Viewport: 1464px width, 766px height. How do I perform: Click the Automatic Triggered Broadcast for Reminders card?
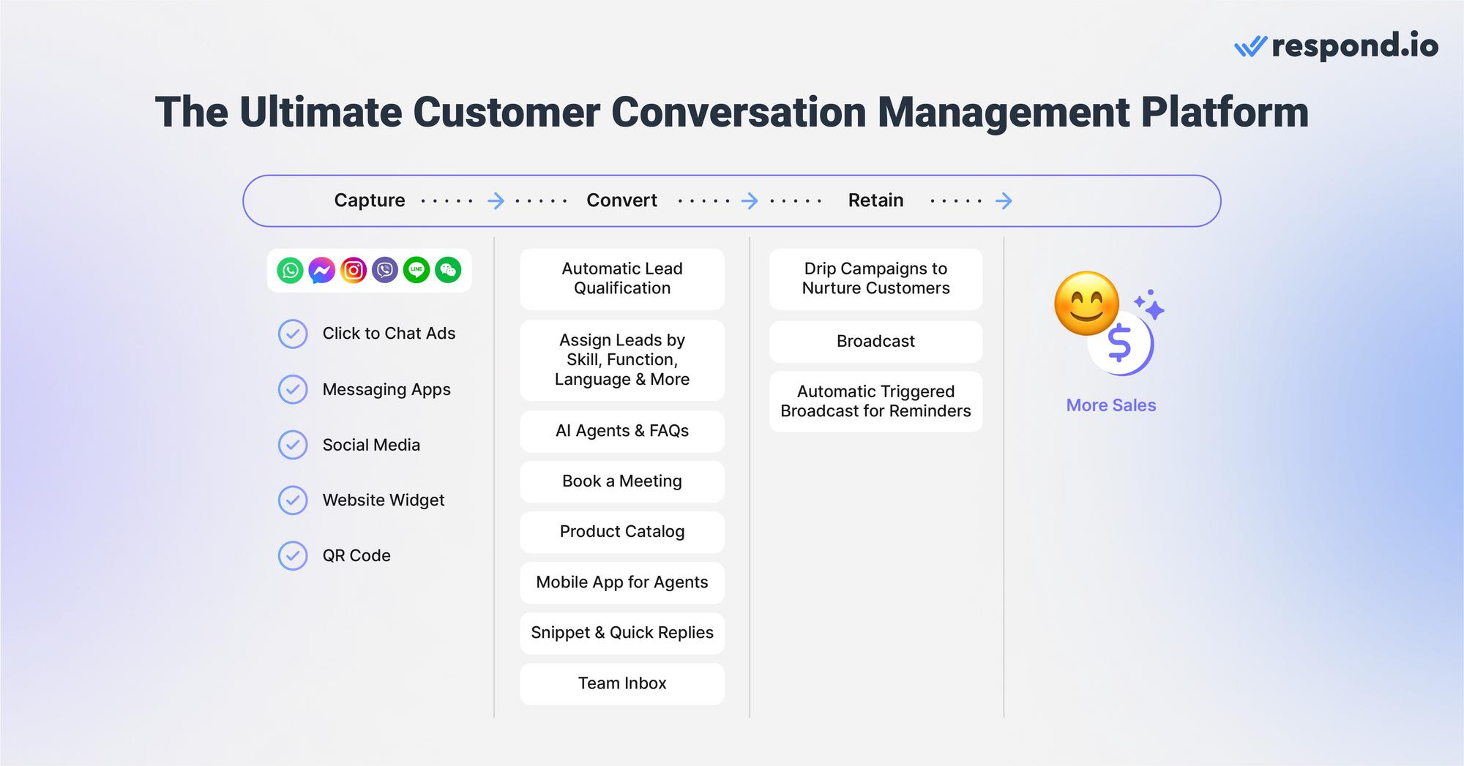pyautogui.click(x=875, y=402)
